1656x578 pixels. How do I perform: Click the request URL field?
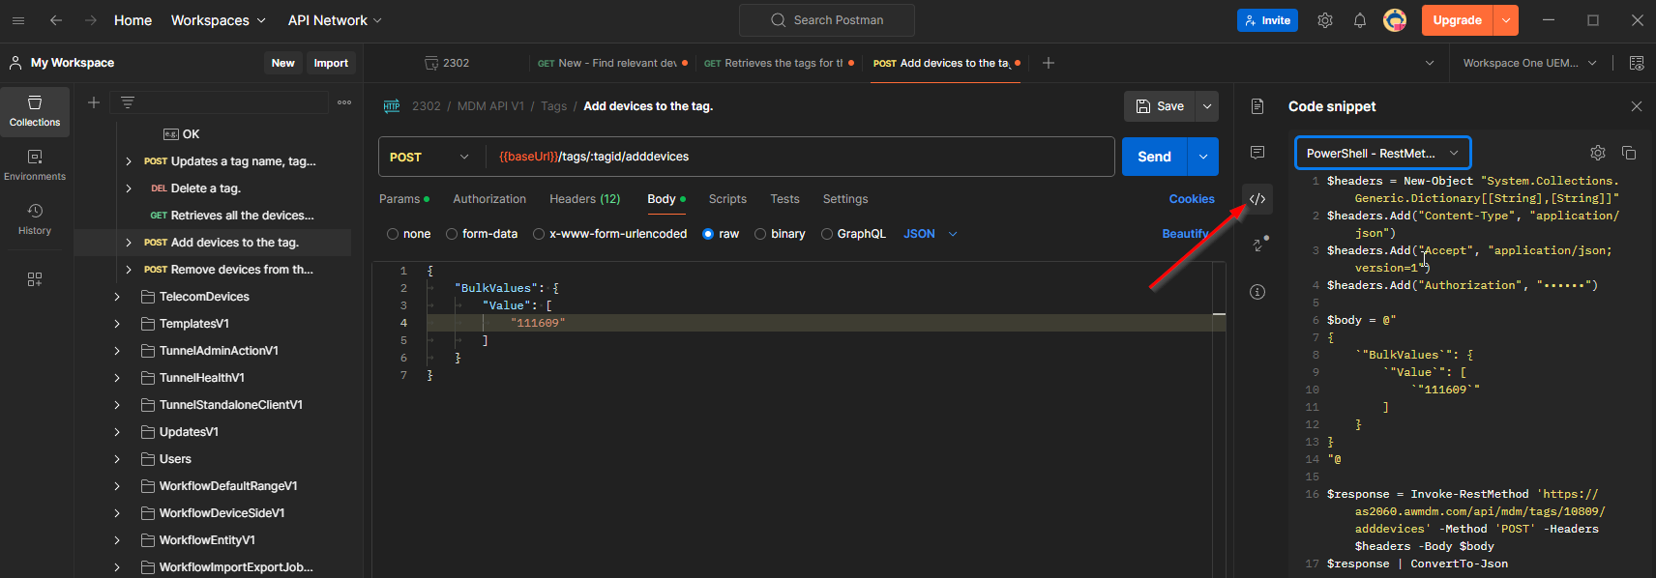click(799, 157)
